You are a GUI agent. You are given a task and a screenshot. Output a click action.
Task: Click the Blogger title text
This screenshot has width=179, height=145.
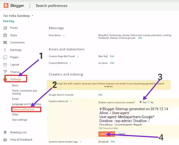pos(17,6)
